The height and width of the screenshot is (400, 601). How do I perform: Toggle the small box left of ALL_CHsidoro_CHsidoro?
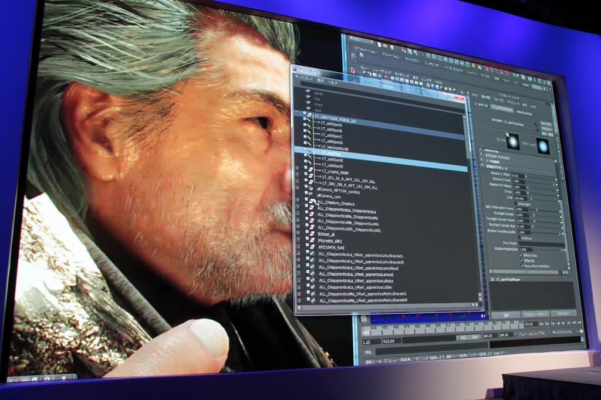[x=306, y=199]
